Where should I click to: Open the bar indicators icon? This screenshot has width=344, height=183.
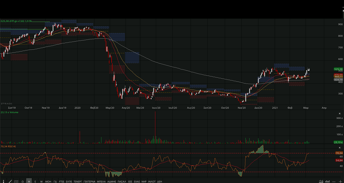click(x=327, y=181)
